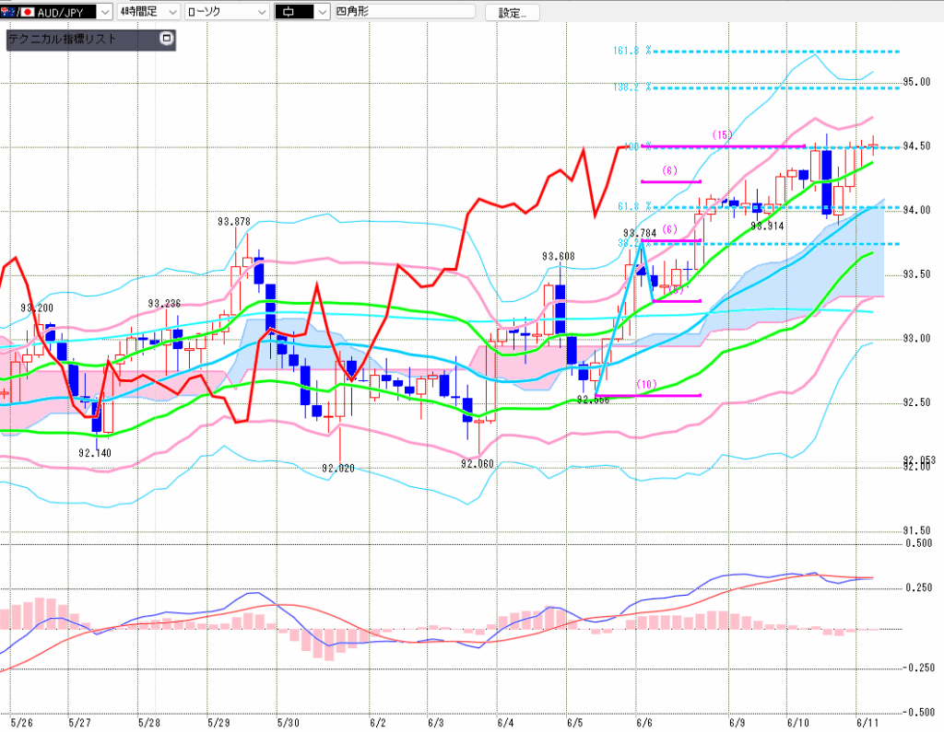Click the (10) magenta count label
The height and width of the screenshot is (732, 944).
[646, 384]
